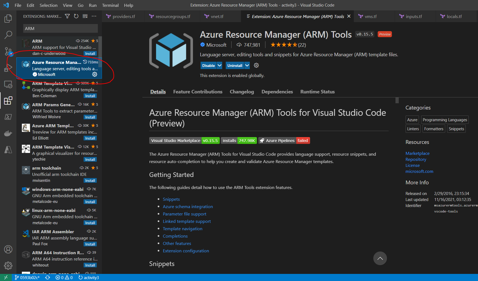
Task: Open the Remote Explorer view
Action: pos(8,84)
